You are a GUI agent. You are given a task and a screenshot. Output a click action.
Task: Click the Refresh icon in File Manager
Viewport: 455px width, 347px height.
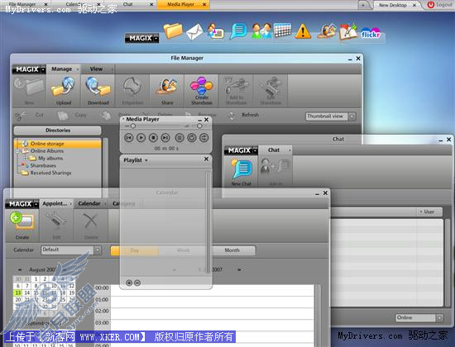click(232, 116)
